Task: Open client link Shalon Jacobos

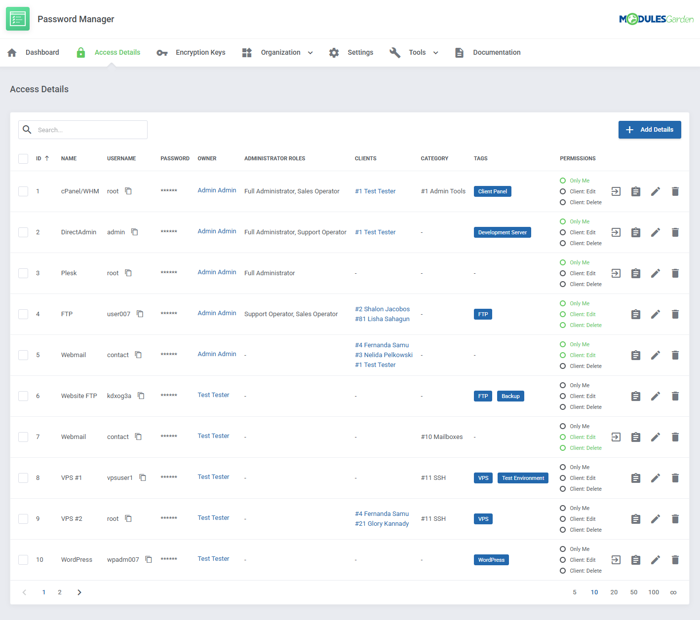Action: coord(382,309)
